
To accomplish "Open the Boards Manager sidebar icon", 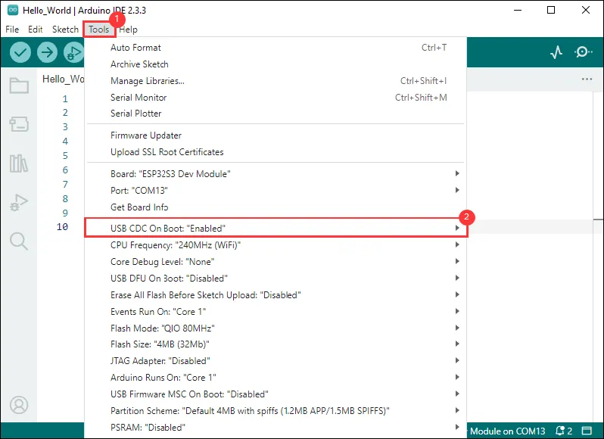I will 19,124.
